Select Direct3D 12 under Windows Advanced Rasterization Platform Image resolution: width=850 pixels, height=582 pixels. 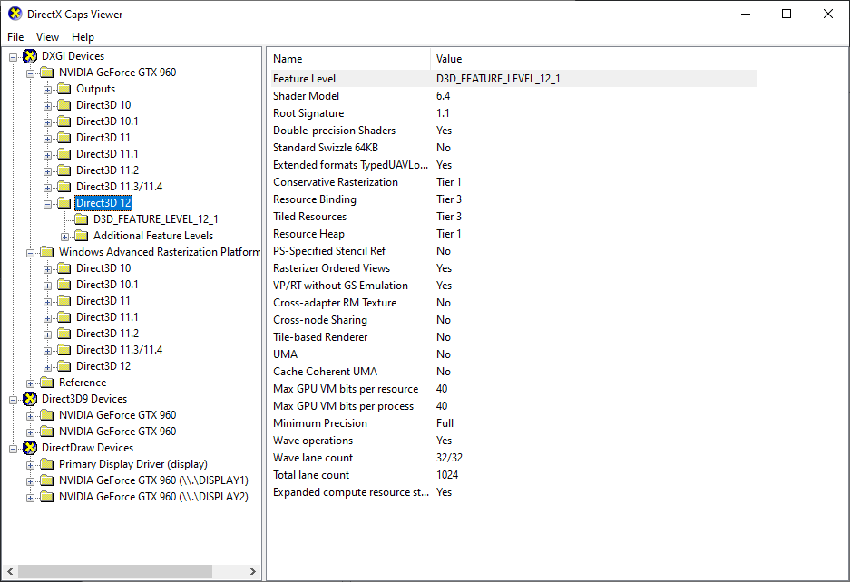tap(103, 366)
